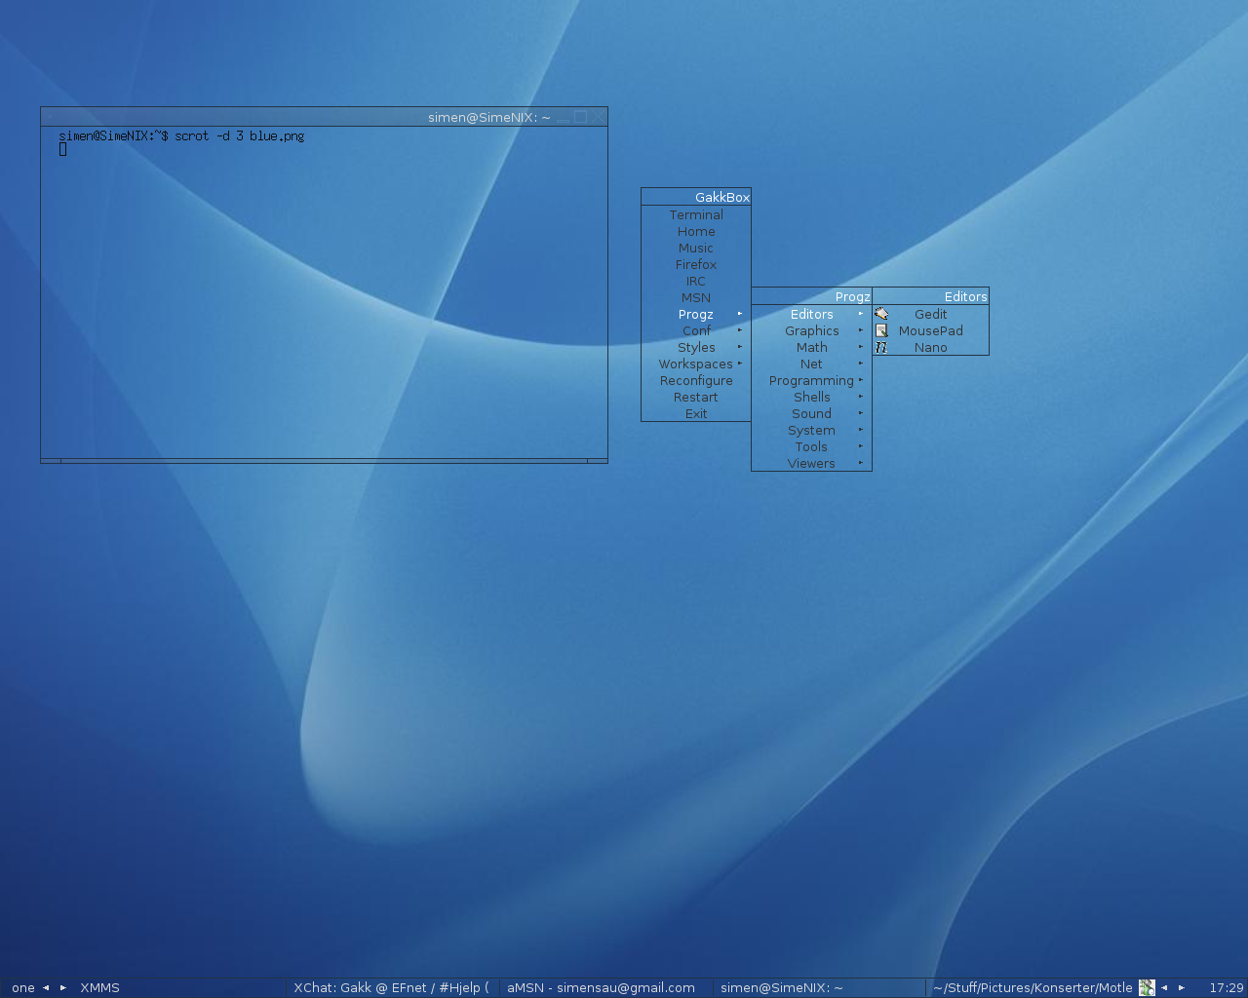Screen dimensions: 1248x998
Task: Select simen@SimeNIX terminal in the taskbar
Action: pos(820,987)
